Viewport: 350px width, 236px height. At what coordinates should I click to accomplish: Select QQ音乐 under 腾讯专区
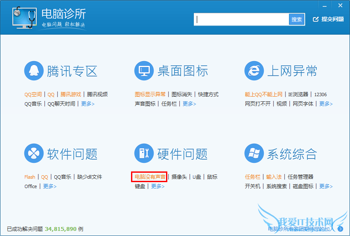[33, 104]
